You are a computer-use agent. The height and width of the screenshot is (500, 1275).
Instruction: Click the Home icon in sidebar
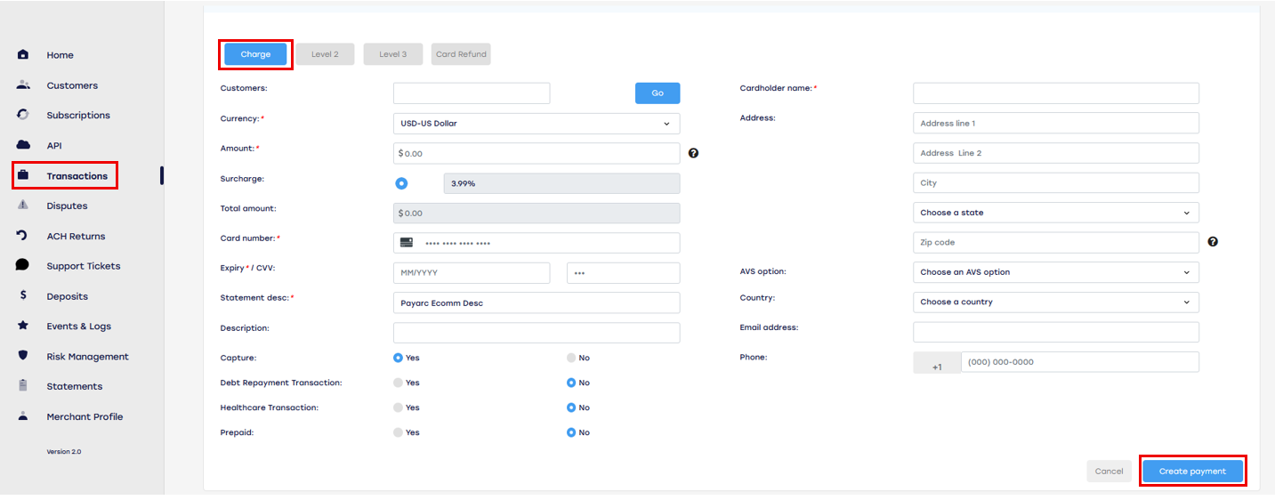(23, 55)
